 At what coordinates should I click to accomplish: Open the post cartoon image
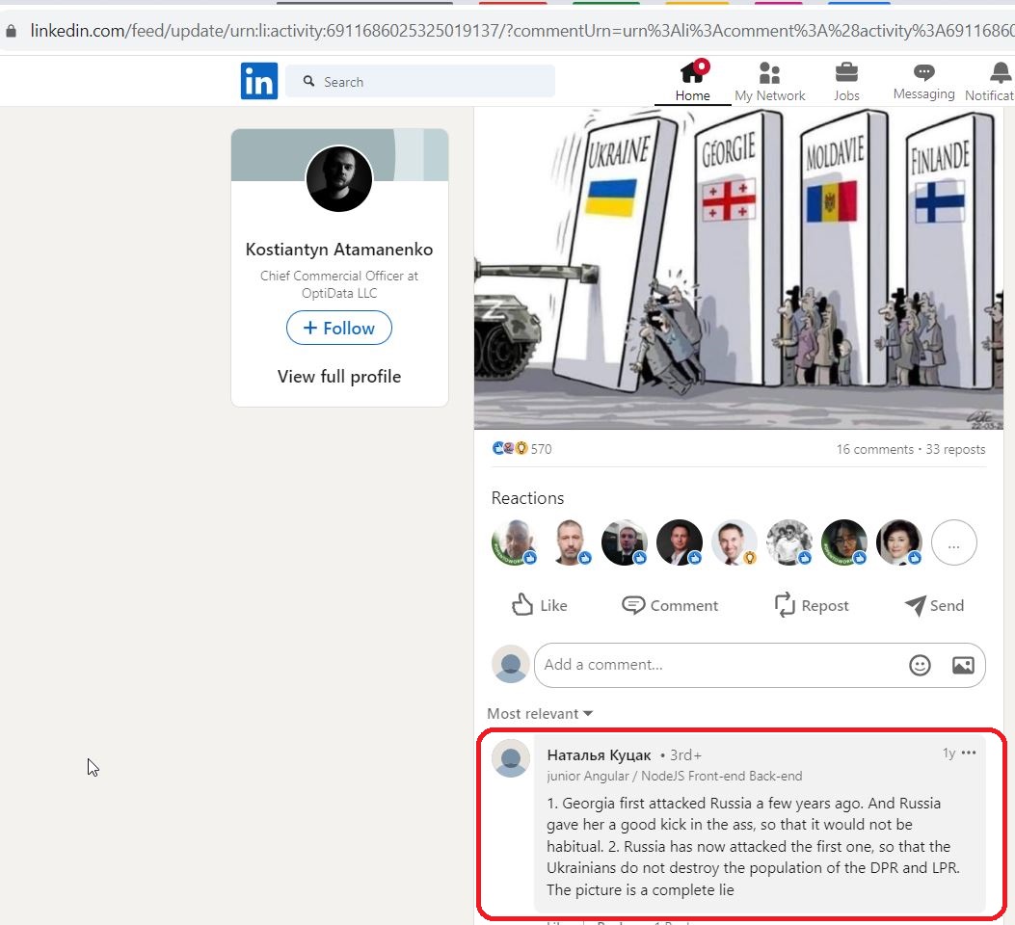coord(738,268)
